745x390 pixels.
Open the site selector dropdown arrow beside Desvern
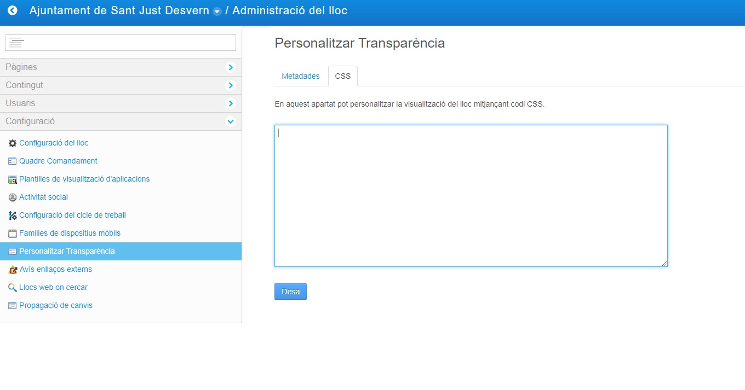click(217, 11)
